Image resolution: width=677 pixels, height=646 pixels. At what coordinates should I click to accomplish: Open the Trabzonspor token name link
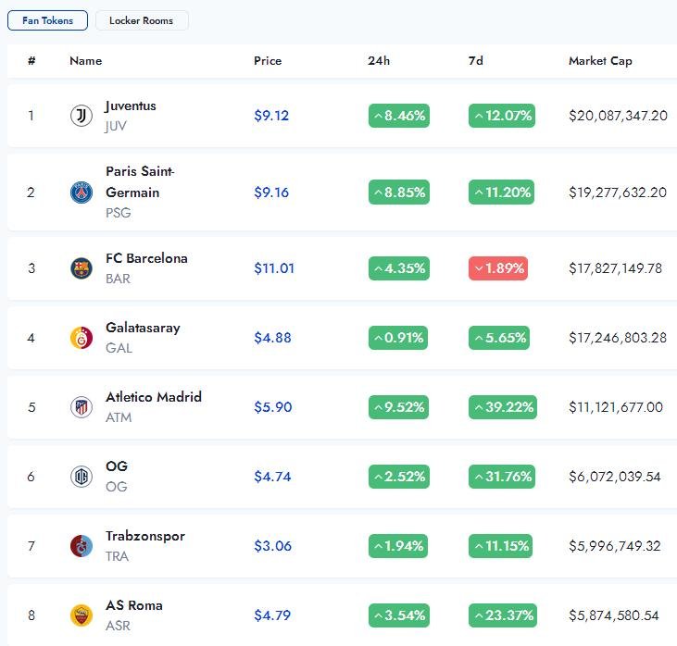(x=145, y=536)
